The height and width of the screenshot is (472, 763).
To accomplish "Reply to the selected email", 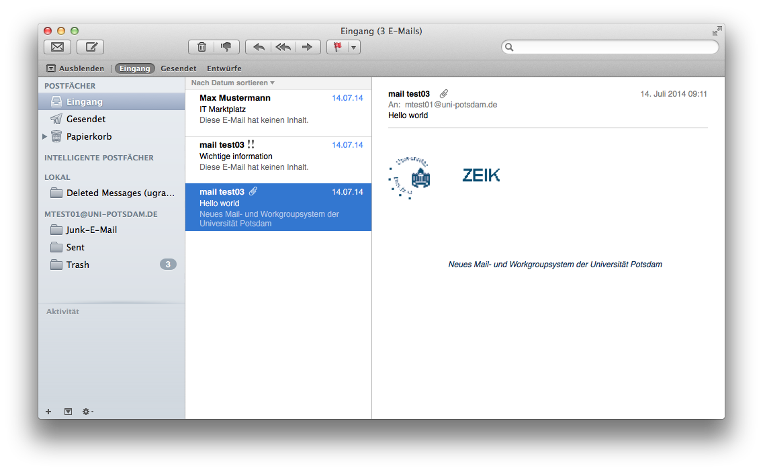I will click(x=259, y=47).
